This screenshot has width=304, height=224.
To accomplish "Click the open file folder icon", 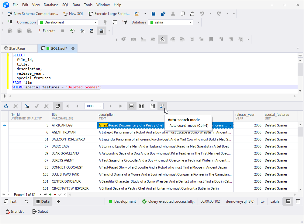I will 137,14.
